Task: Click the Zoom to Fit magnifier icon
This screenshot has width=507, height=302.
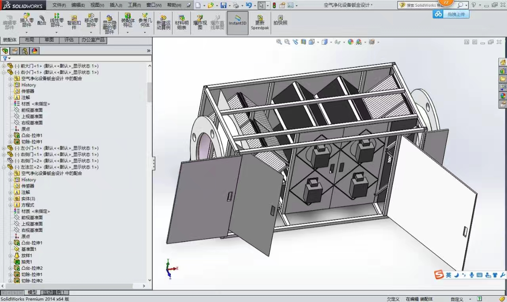Action: click(279, 42)
